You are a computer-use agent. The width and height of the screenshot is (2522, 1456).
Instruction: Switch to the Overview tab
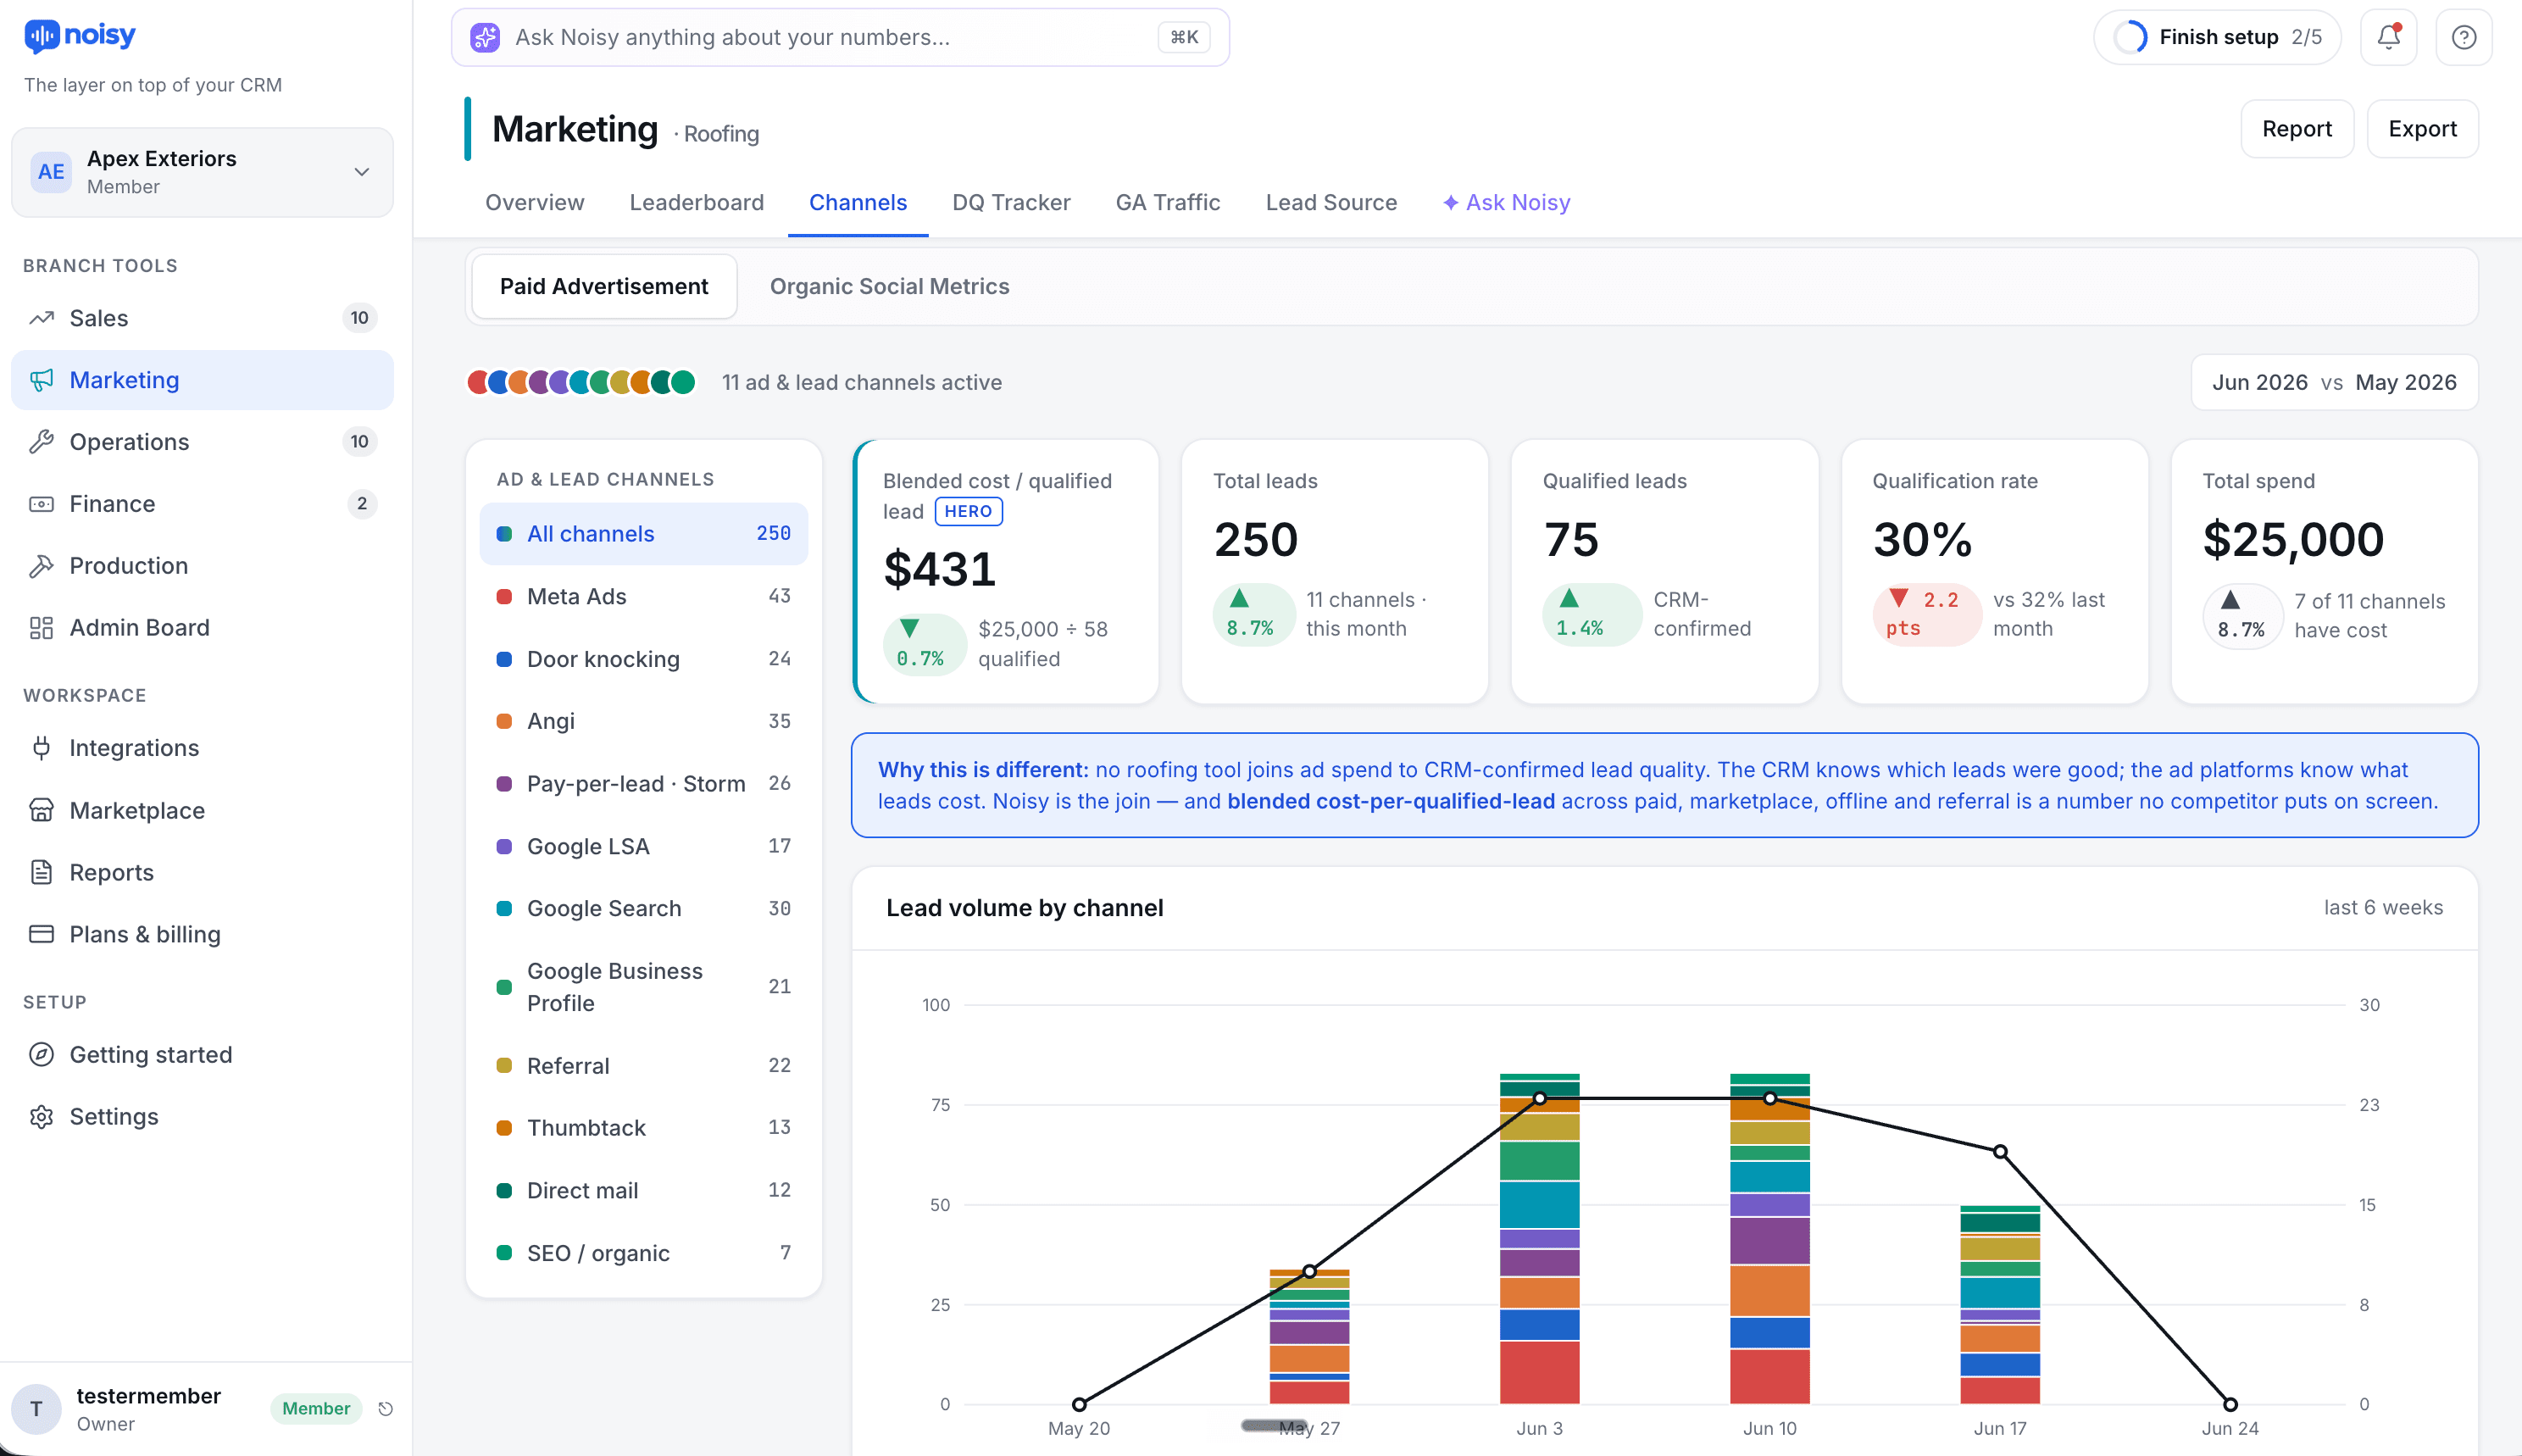(x=535, y=203)
